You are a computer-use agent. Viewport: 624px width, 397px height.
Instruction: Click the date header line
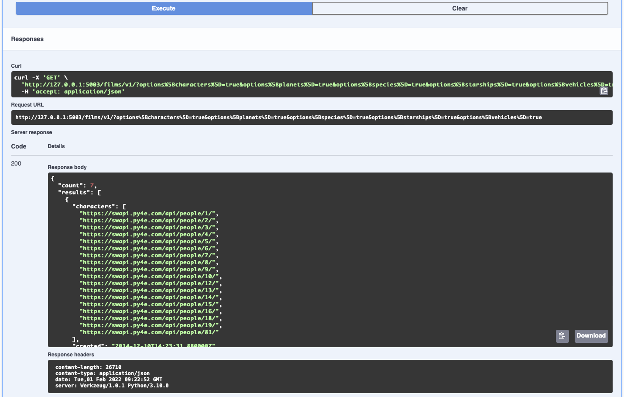[109, 380]
